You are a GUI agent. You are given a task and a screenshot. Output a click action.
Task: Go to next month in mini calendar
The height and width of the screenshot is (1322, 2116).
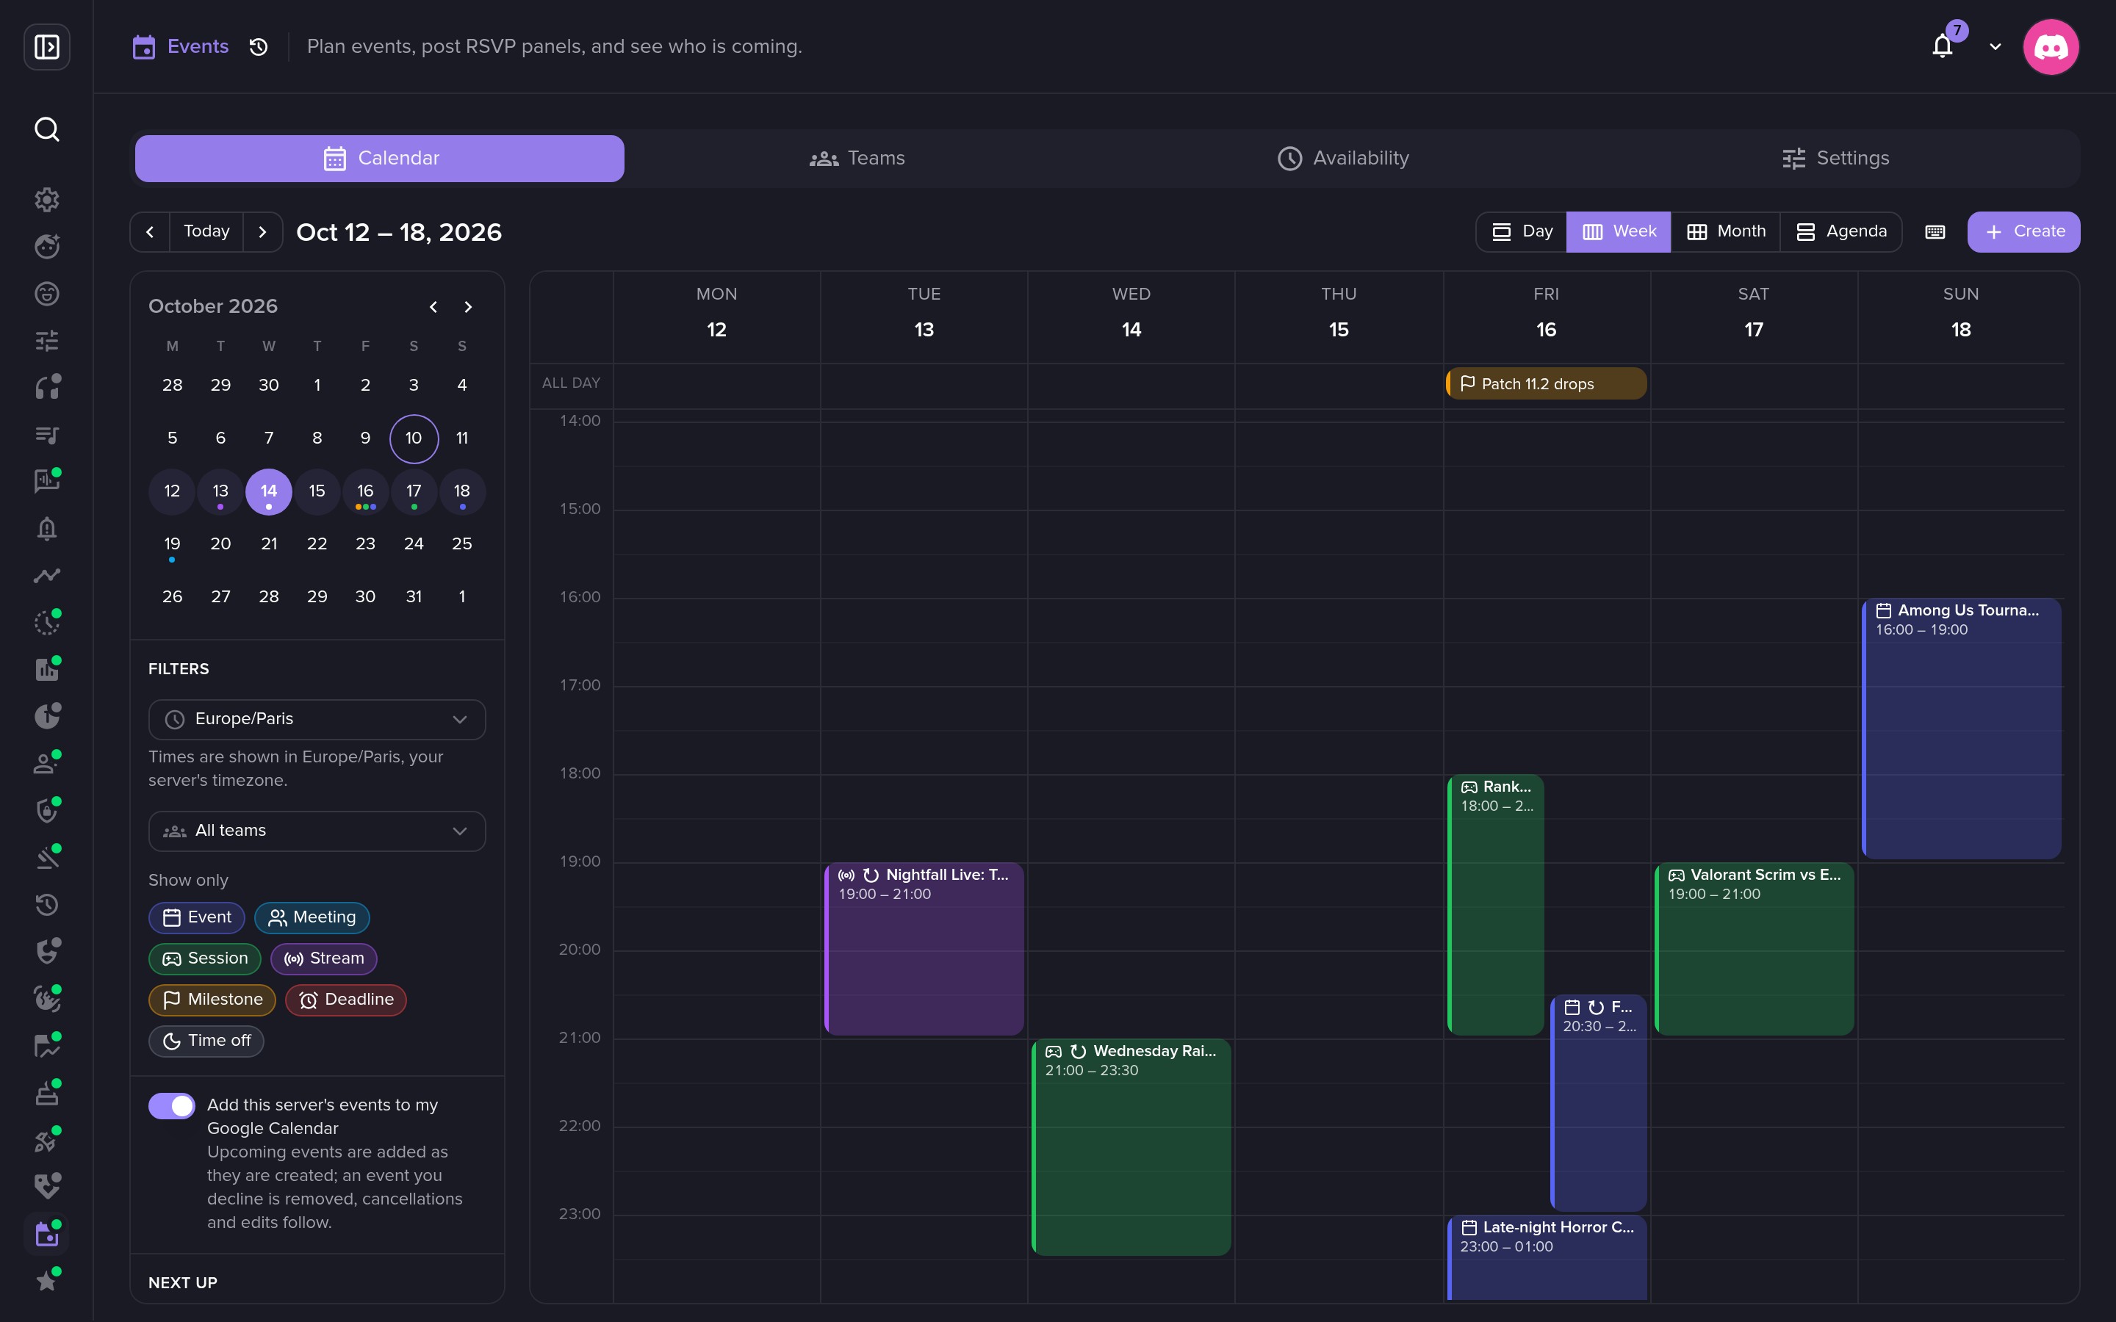click(x=468, y=307)
